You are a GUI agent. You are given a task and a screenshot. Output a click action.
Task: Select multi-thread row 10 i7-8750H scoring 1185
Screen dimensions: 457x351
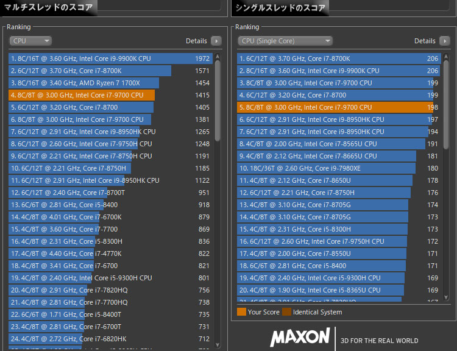coord(110,169)
